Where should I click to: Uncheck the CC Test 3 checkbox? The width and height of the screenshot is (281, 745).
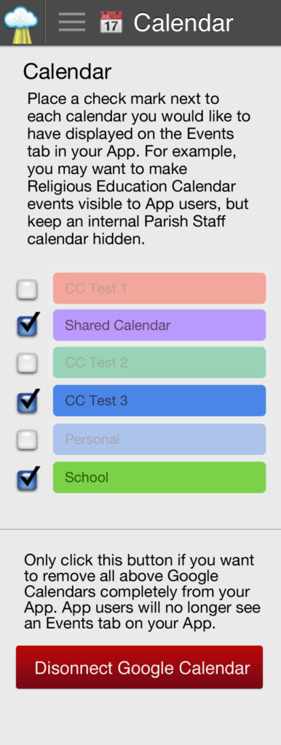pos(28,401)
